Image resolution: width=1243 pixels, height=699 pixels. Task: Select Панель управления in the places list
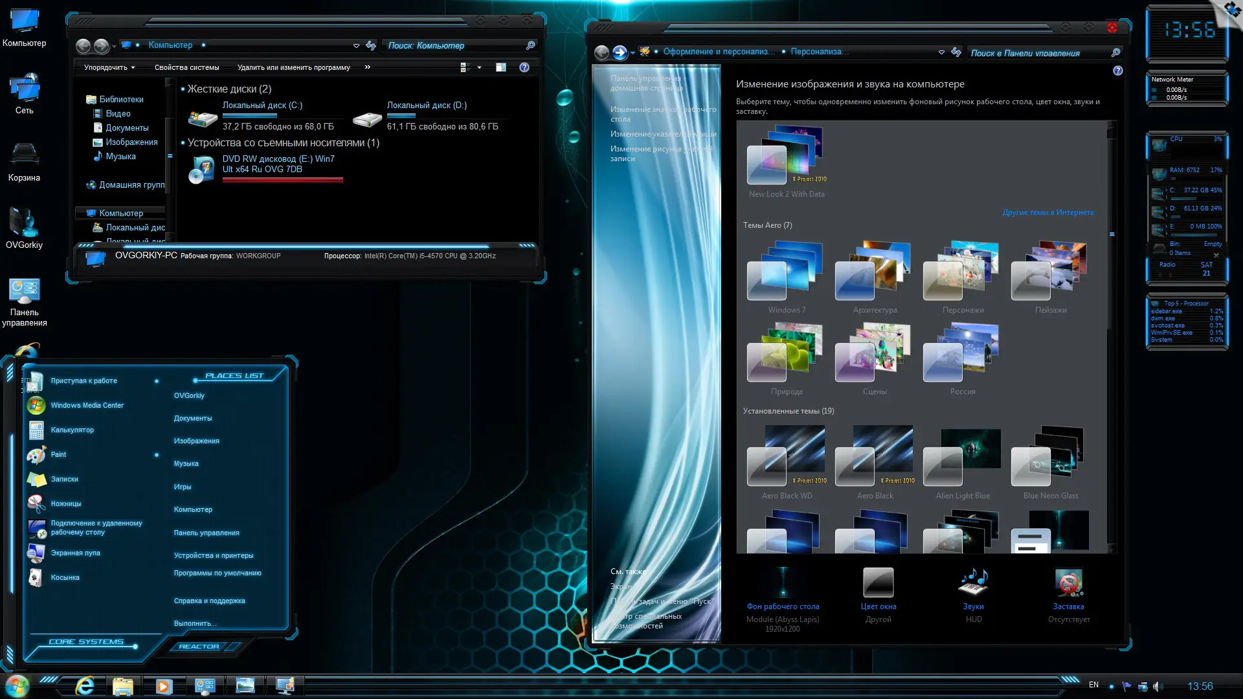click(x=206, y=533)
